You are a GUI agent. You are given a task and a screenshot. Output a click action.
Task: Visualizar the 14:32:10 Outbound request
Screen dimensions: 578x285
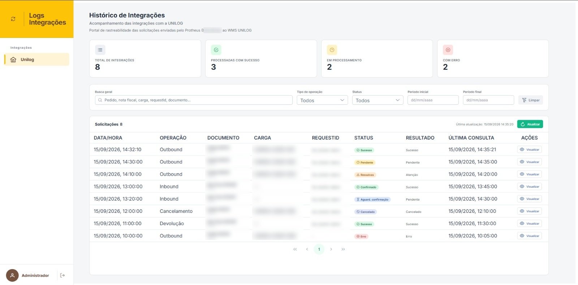pyautogui.click(x=530, y=149)
